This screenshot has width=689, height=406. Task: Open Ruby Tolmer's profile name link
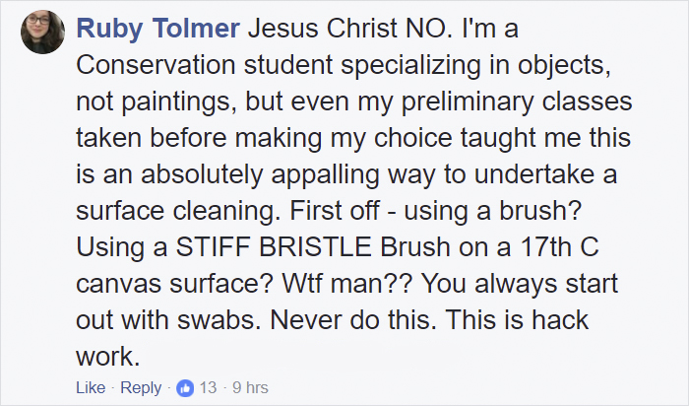pyautogui.click(x=158, y=30)
